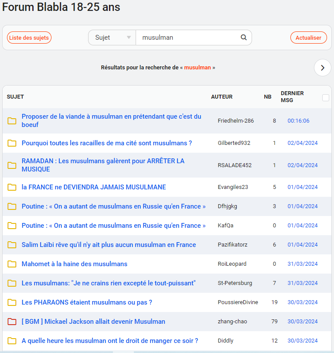This screenshot has height=353, width=334.
Task: Click folder icon of the viande topic
Action: [x=12, y=120]
